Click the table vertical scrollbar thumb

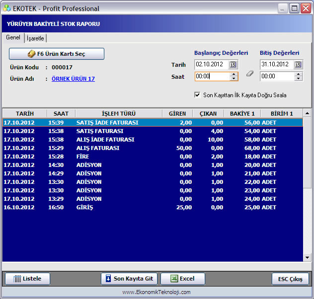tap(307, 152)
